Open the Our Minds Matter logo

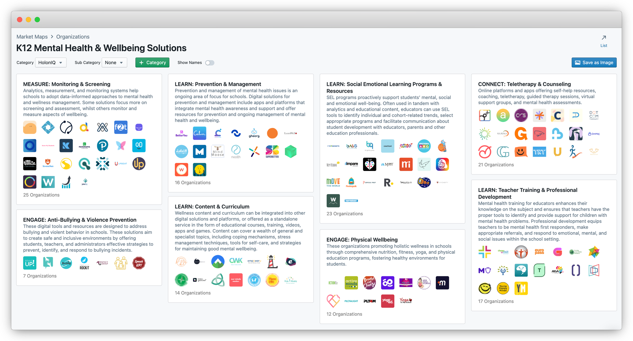[236, 280]
